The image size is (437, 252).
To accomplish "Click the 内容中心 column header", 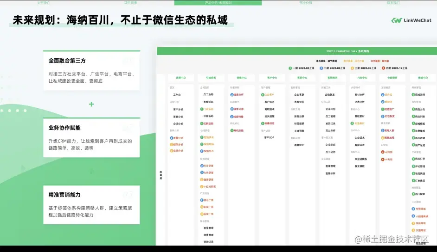I will (x=362, y=78).
